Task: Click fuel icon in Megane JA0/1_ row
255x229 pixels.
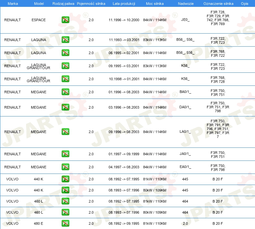Action: point(65,154)
